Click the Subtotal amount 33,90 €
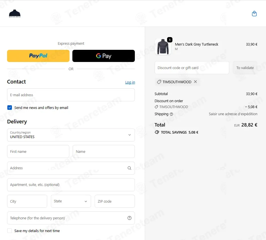 point(252,94)
